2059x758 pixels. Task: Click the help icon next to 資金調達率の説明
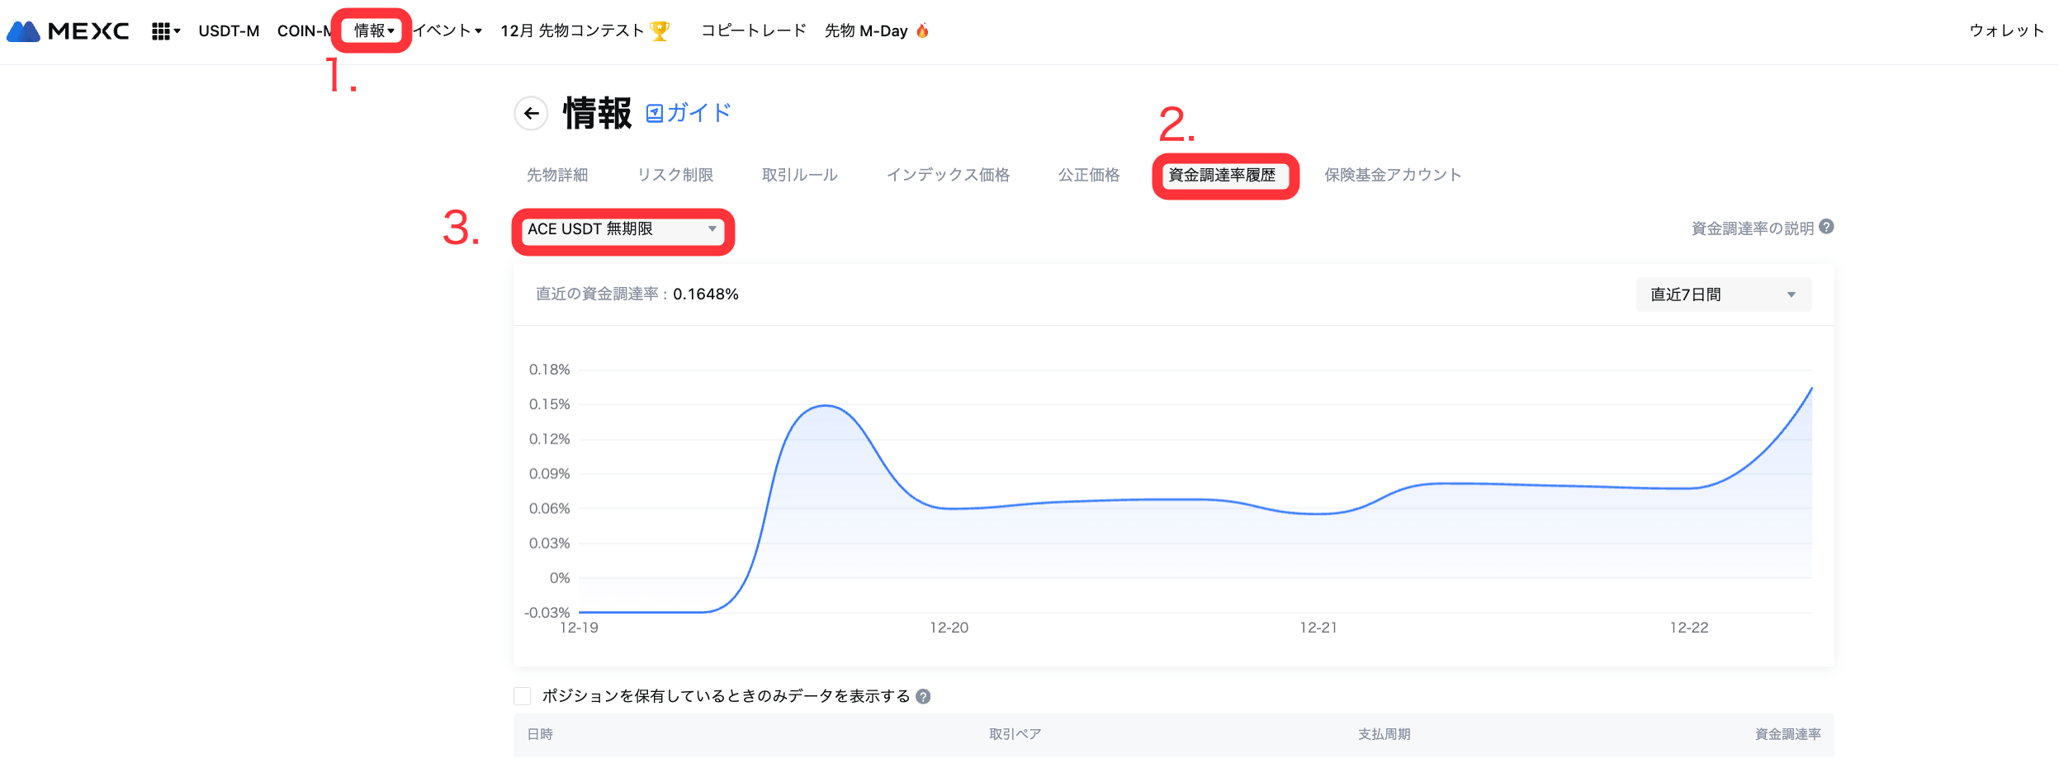[x=1826, y=227]
